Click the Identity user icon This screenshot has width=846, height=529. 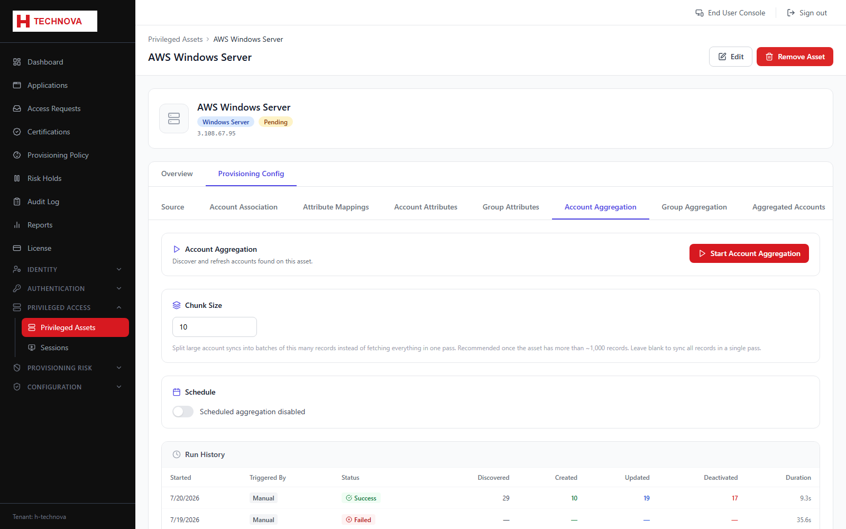click(17, 269)
